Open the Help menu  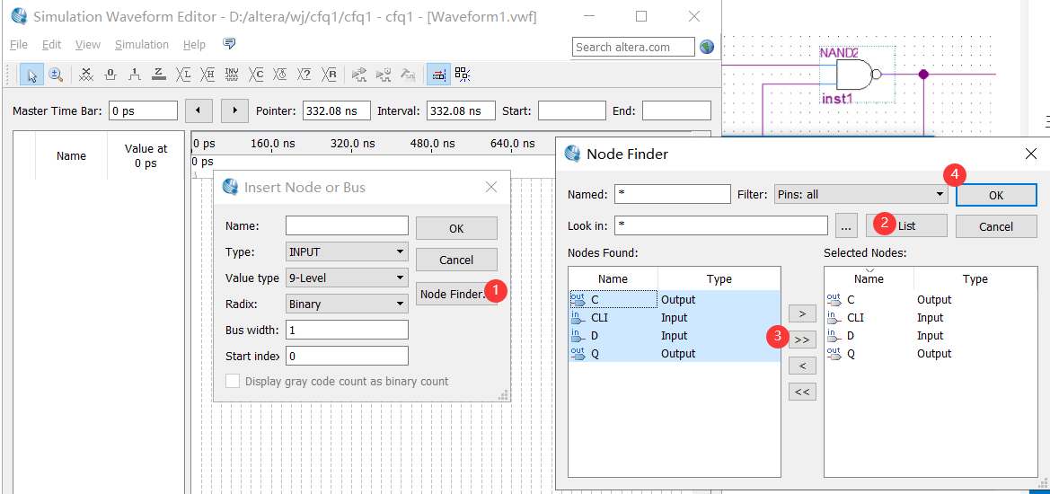[x=194, y=45]
